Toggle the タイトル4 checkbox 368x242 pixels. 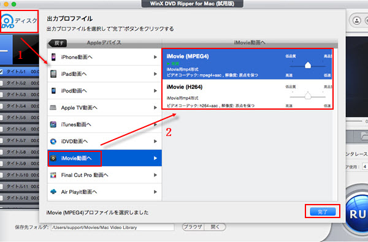pos(1,106)
